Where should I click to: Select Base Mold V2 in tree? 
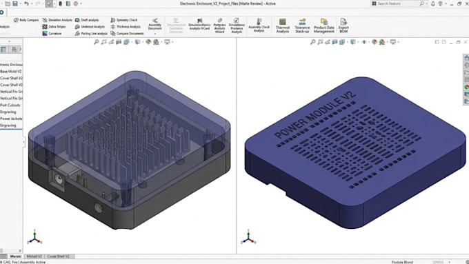coord(11,72)
